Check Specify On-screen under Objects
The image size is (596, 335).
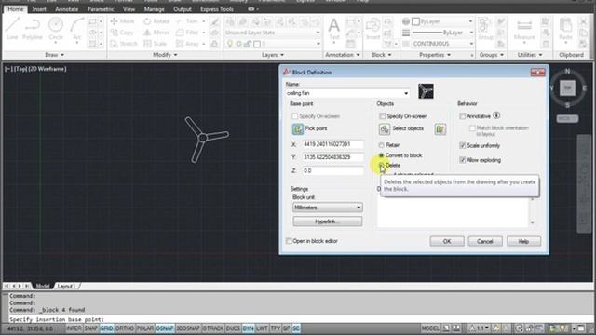[x=383, y=116]
